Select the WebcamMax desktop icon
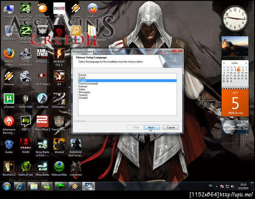The width and height of the screenshot is (255, 199). (59, 168)
